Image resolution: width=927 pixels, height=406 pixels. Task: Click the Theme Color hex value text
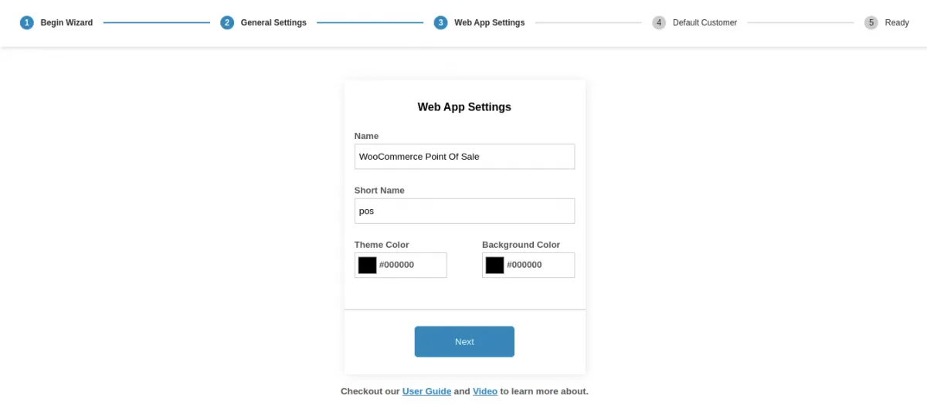click(397, 265)
